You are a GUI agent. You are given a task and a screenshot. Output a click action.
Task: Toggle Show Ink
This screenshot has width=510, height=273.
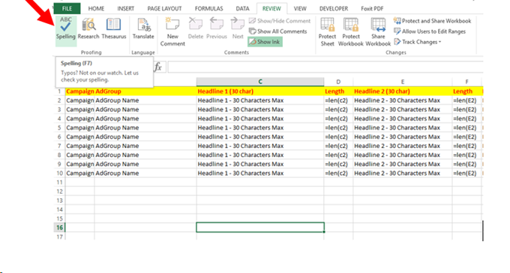[x=265, y=42]
